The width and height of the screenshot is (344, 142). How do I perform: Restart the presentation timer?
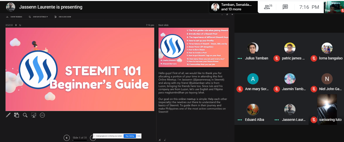[20, 25]
